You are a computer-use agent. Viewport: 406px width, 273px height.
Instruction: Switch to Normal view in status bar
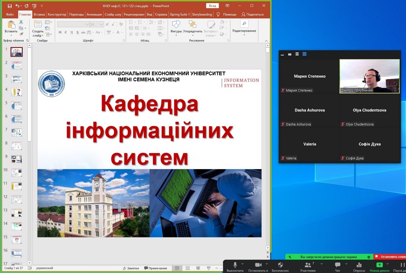[177, 268]
